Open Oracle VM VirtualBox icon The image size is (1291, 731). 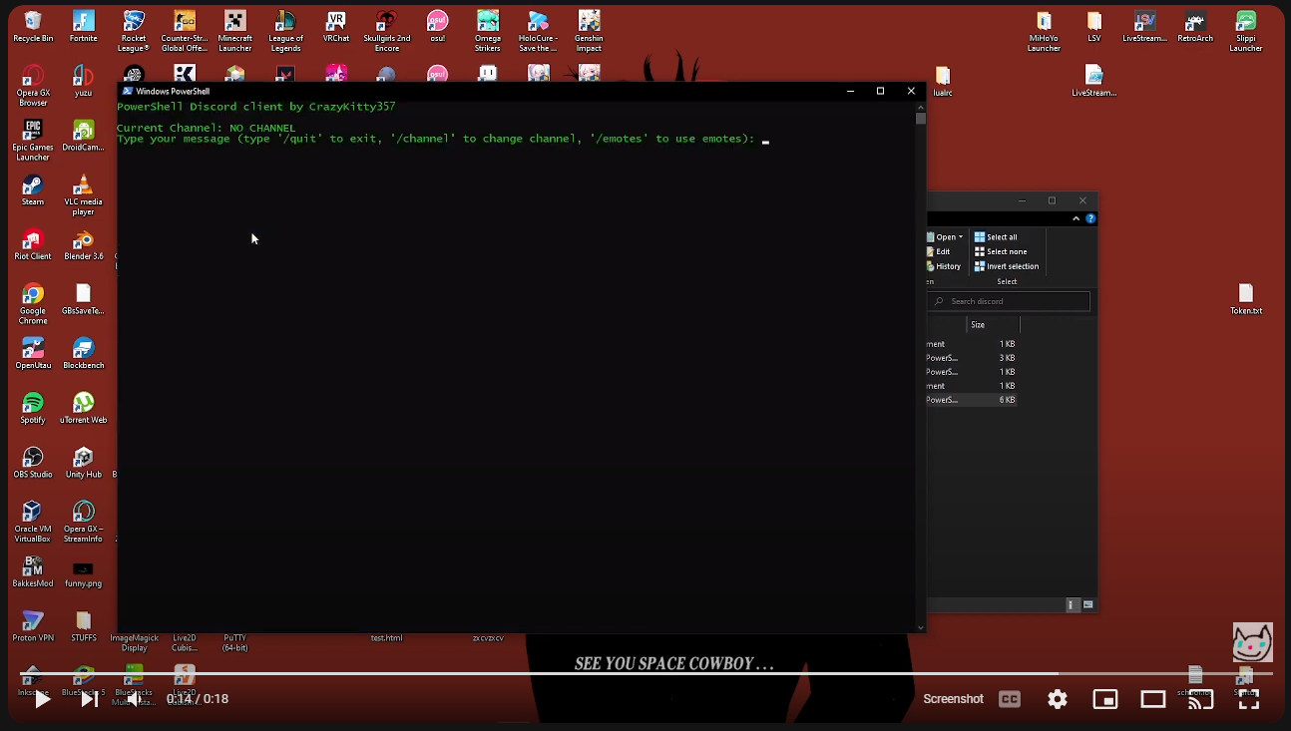point(33,523)
